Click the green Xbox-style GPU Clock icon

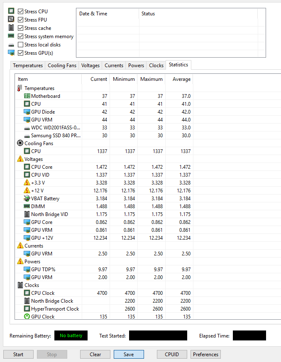pos(27,316)
